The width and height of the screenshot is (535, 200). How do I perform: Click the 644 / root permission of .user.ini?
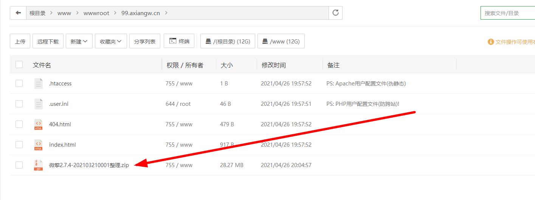click(178, 104)
